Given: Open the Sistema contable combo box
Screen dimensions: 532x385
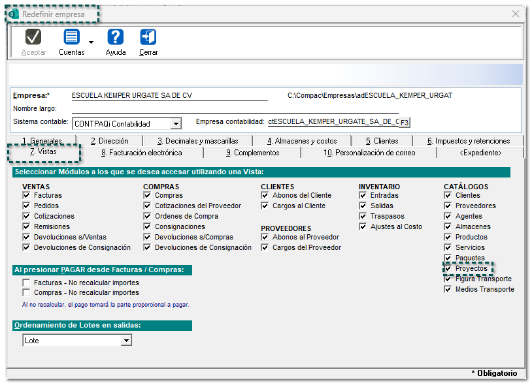Looking at the screenshot, I should (175, 123).
